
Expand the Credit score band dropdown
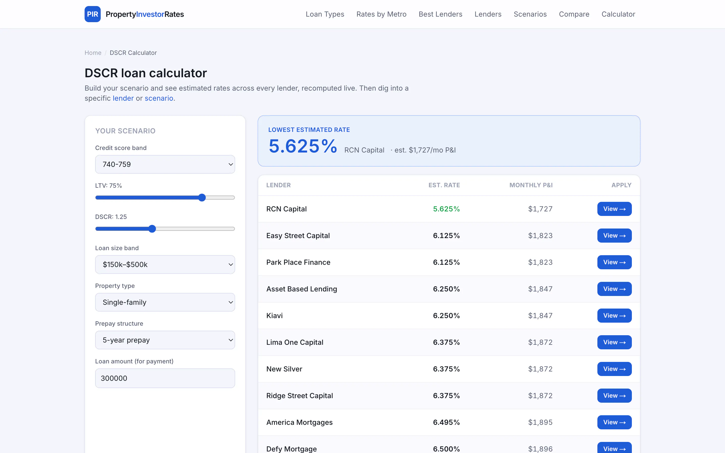click(x=165, y=164)
